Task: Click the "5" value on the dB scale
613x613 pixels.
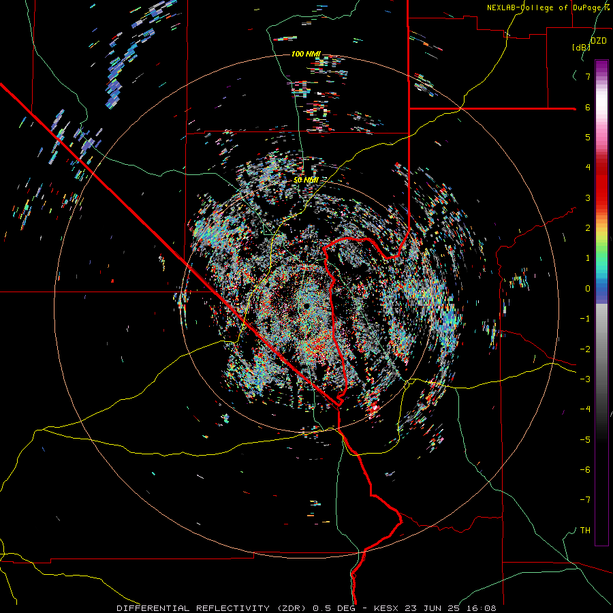Action: [x=588, y=137]
